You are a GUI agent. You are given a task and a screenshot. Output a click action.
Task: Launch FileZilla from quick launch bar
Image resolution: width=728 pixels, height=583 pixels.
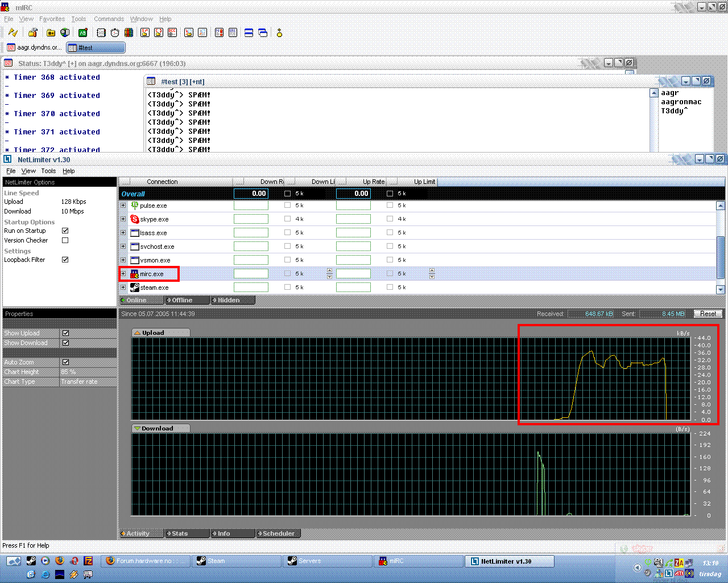[88, 561]
